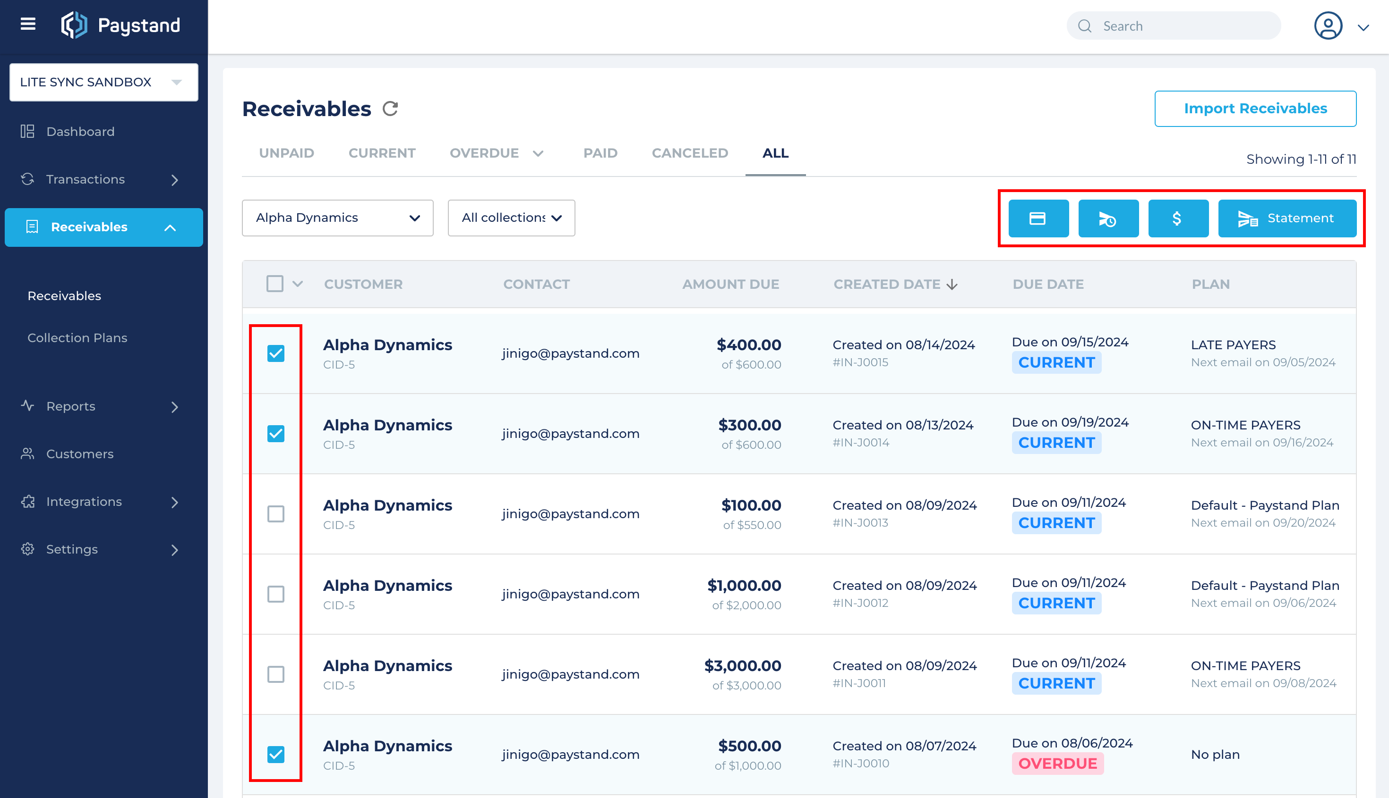The height and width of the screenshot is (798, 1389).
Task: Collapse the Receivables sidebar section
Action: pyautogui.click(x=170, y=227)
